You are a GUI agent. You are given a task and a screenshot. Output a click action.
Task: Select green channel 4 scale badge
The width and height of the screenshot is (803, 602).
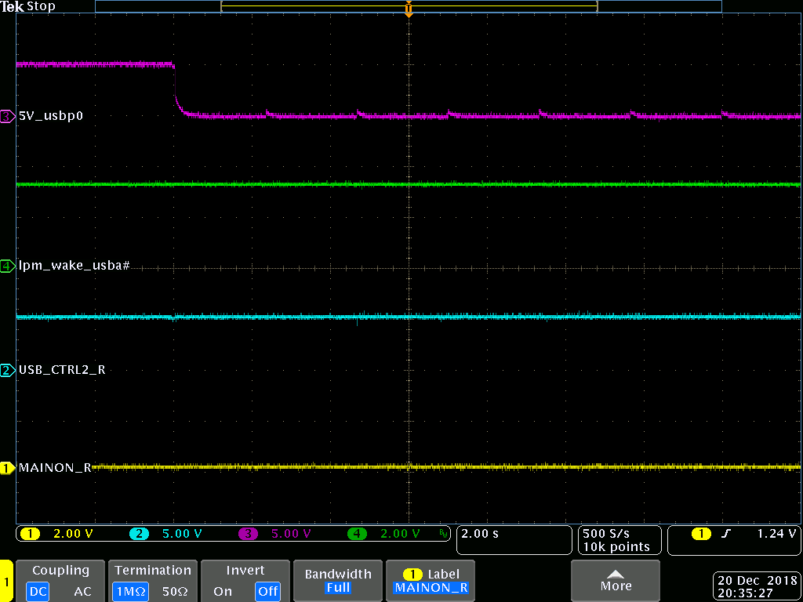[x=357, y=534]
